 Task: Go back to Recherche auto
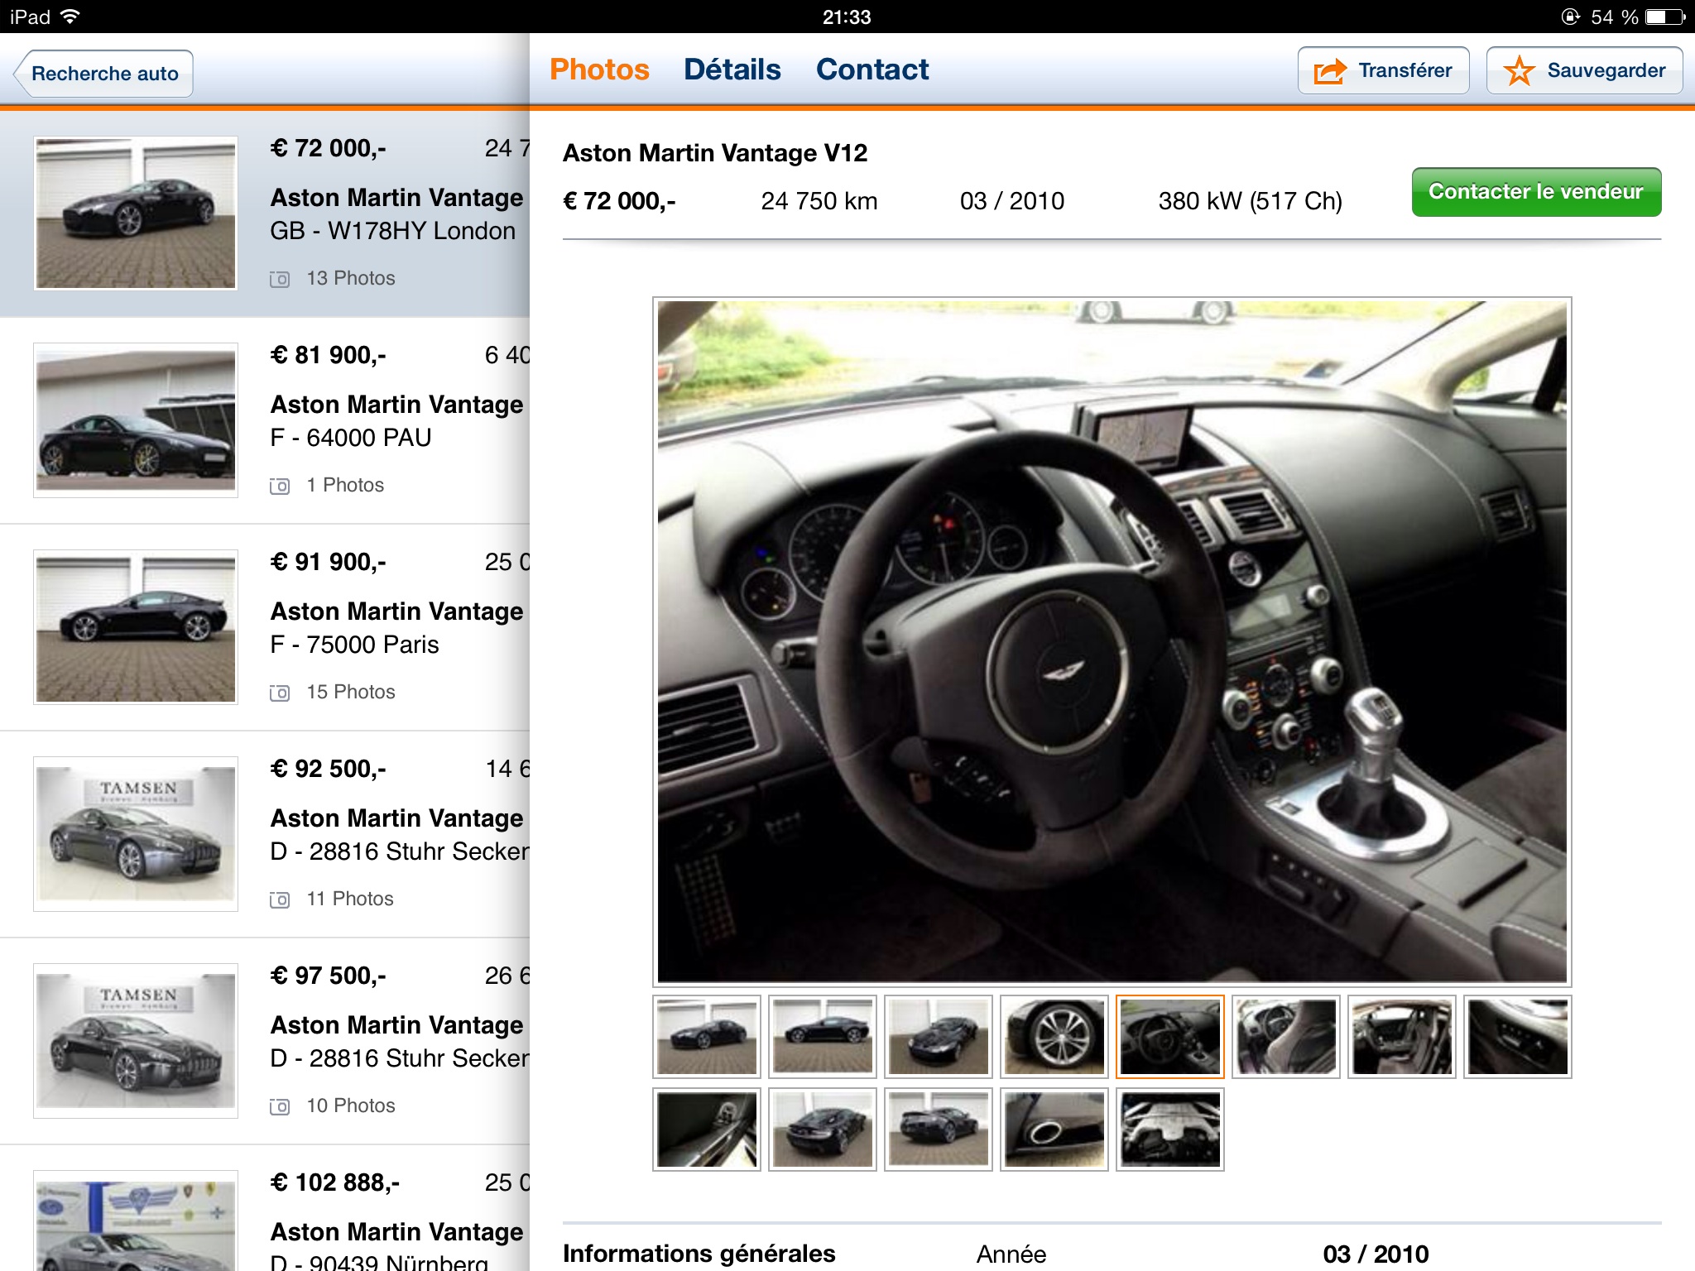(103, 74)
